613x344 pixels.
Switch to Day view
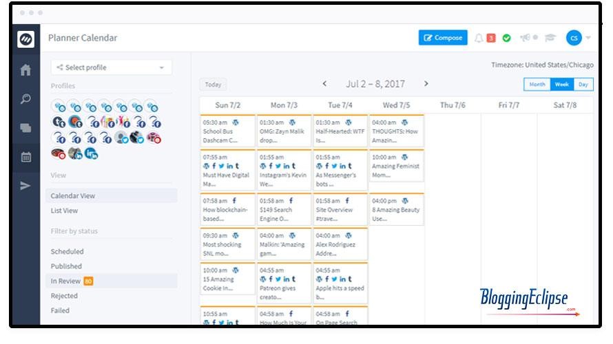(x=583, y=85)
